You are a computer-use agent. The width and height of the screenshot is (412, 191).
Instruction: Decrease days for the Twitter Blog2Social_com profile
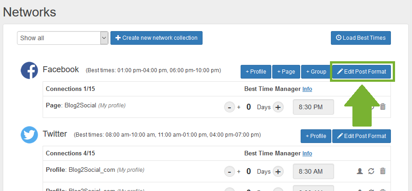coord(230,171)
